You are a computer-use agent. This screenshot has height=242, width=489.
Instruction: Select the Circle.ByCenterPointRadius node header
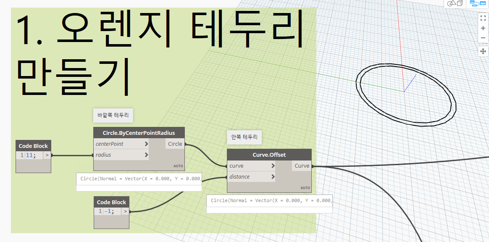pyautogui.click(x=139, y=133)
